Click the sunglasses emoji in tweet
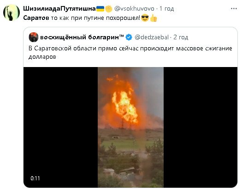 click(145, 18)
